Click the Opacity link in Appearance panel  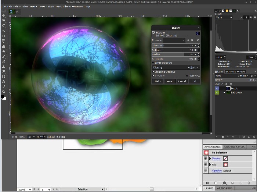(217, 171)
